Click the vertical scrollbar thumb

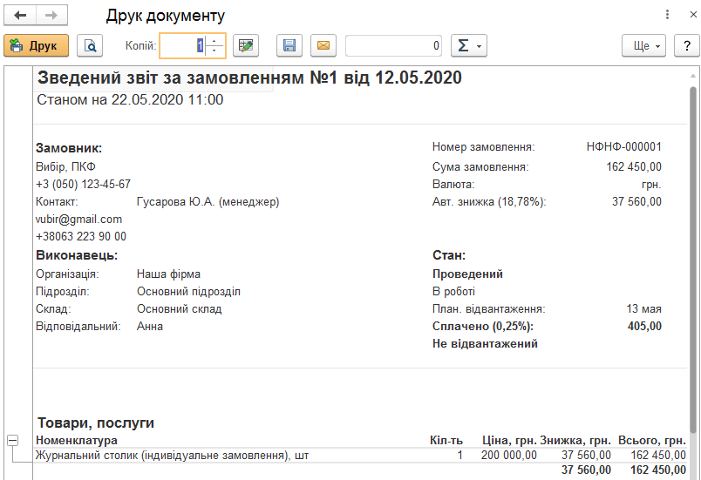[693, 259]
